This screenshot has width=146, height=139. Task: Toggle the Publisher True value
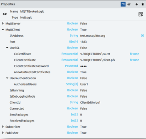coord(83,133)
